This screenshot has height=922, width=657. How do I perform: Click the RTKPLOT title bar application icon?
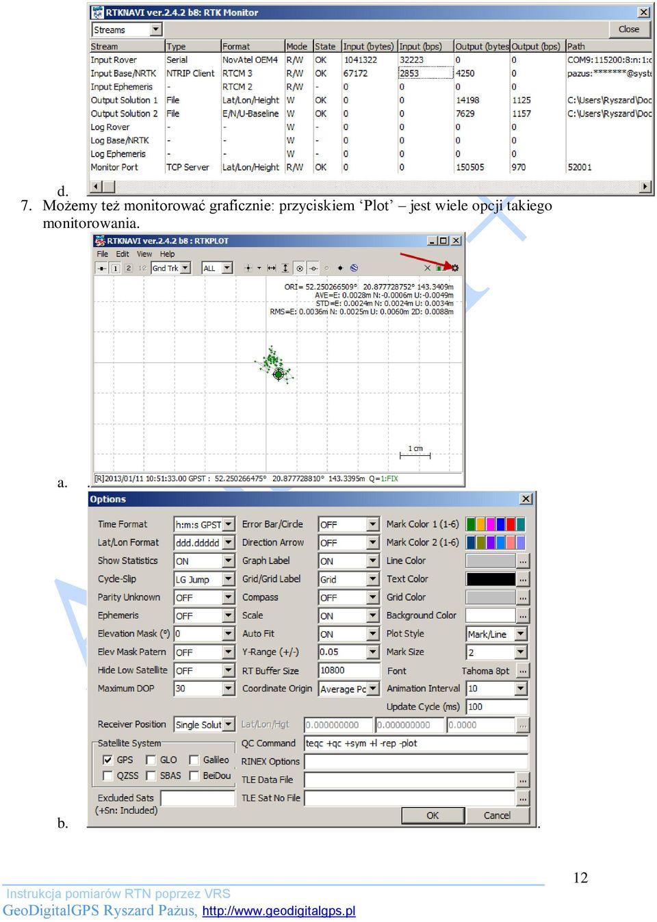(100, 240)
